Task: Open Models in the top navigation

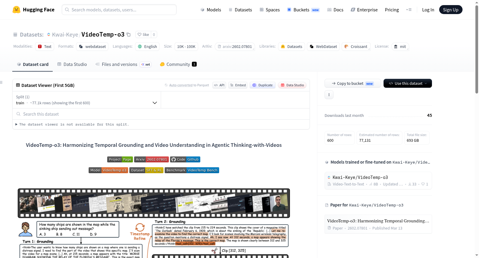Action: tap(211, 10)
